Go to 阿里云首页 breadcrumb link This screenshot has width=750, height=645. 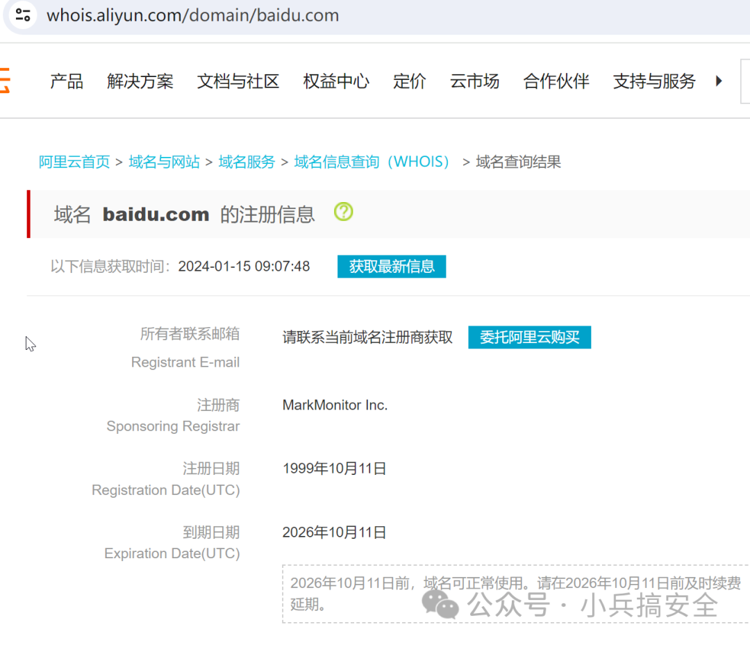(74, 162)
